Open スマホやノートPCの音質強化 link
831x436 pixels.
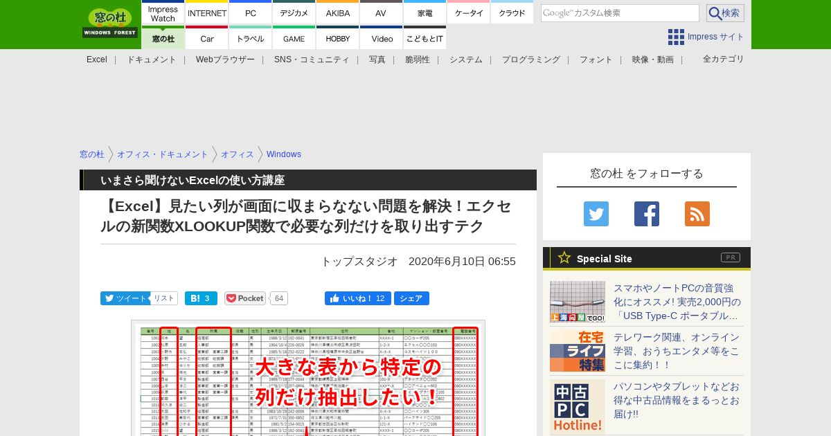click(677, 302)
